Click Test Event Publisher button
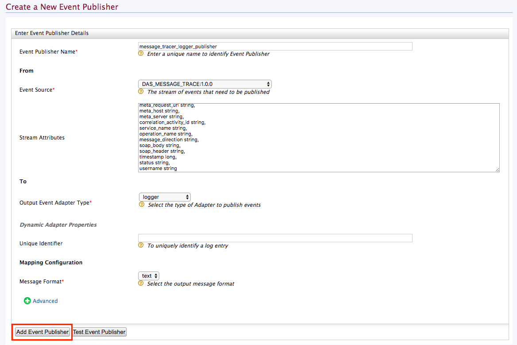 [99, 332]
